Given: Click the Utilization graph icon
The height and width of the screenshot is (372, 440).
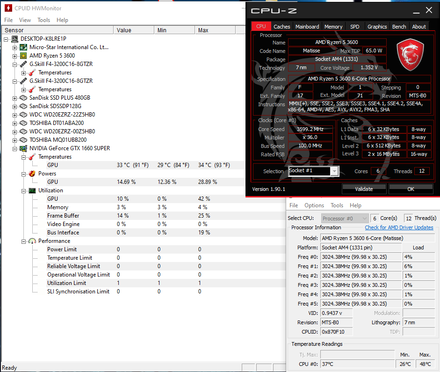Looking at the screenshot, I should point(32,190).
